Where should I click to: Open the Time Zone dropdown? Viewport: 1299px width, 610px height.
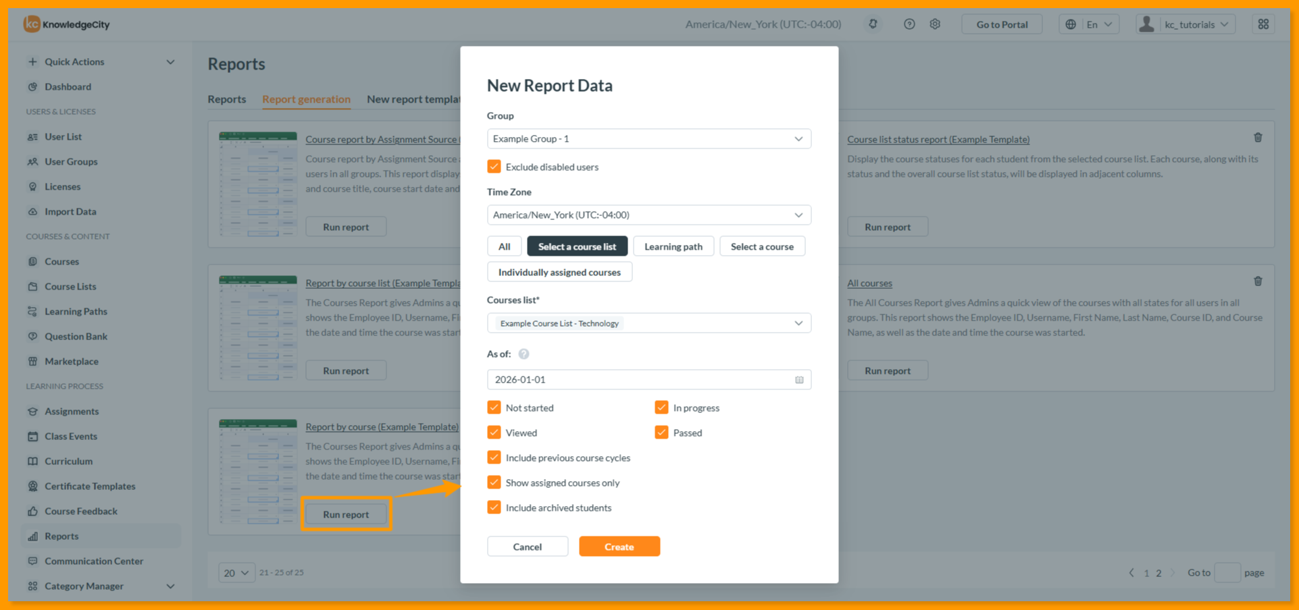[x=649, y=215]
